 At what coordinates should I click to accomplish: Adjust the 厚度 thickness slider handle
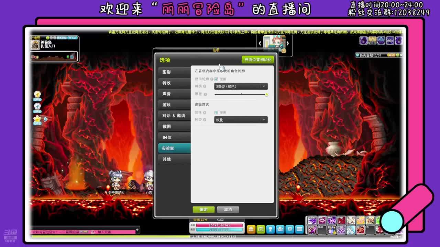point(266,94)
